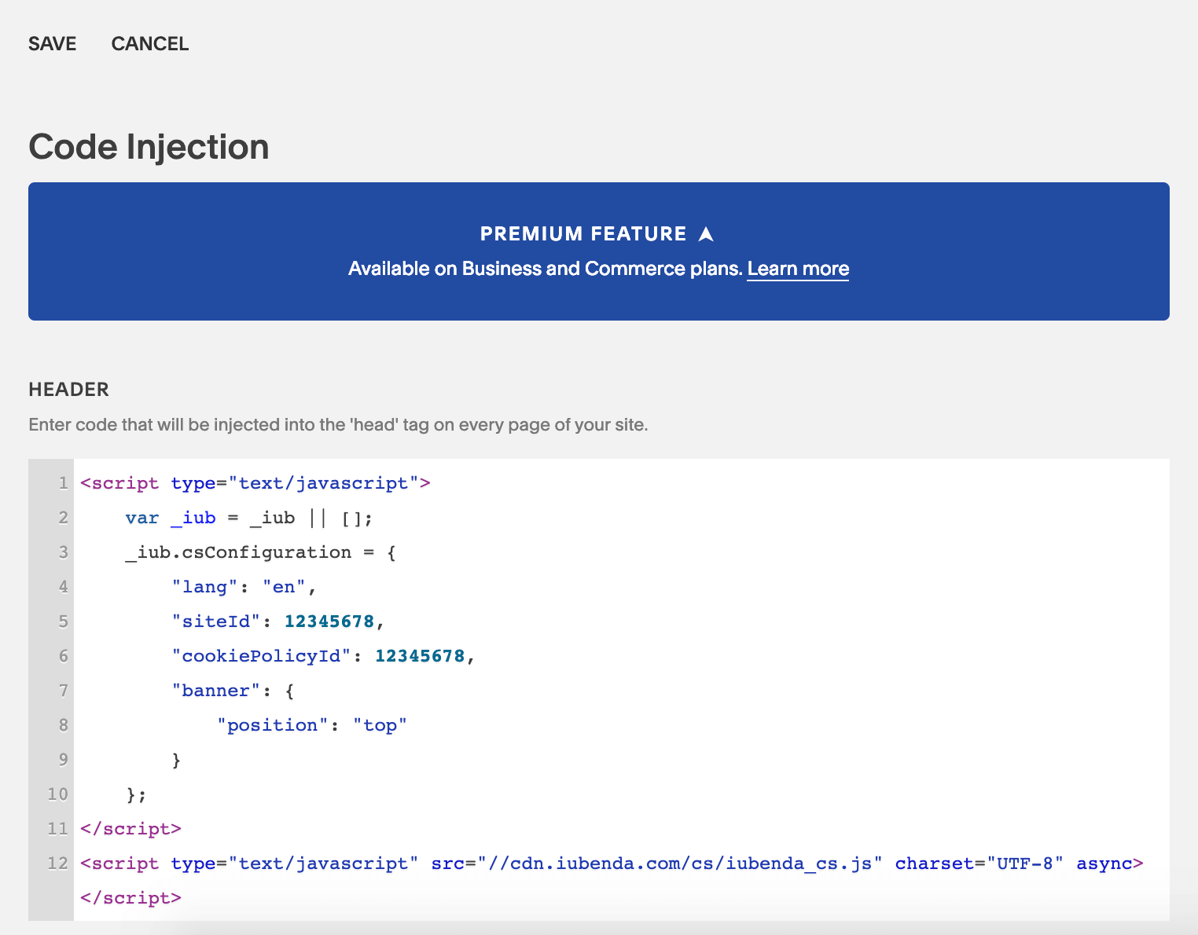This screenshot has width=1198, height=935.
Task: Click line number 1 in gutter
Action: click(x=63, y=483)
